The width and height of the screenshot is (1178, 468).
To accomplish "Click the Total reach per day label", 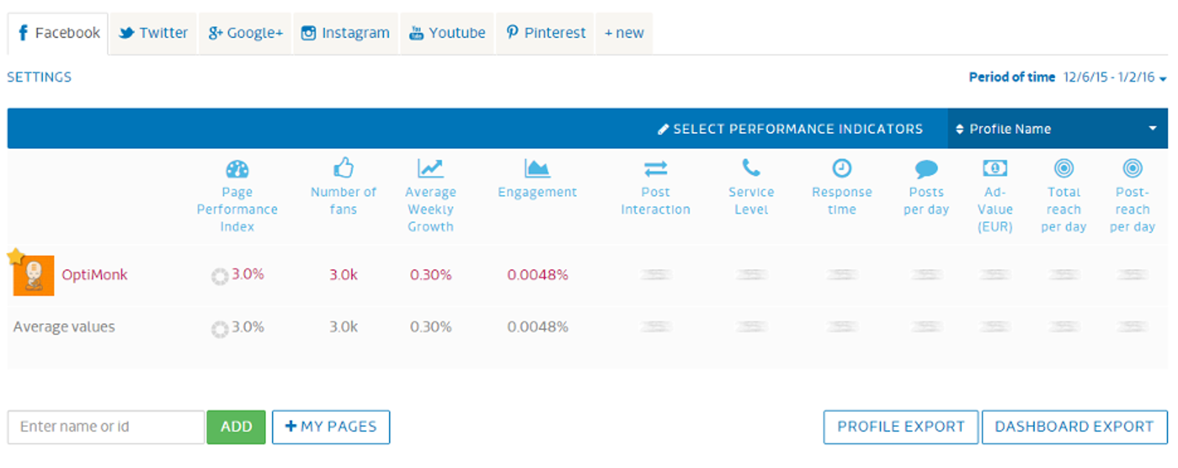I will pos(1064,209).
